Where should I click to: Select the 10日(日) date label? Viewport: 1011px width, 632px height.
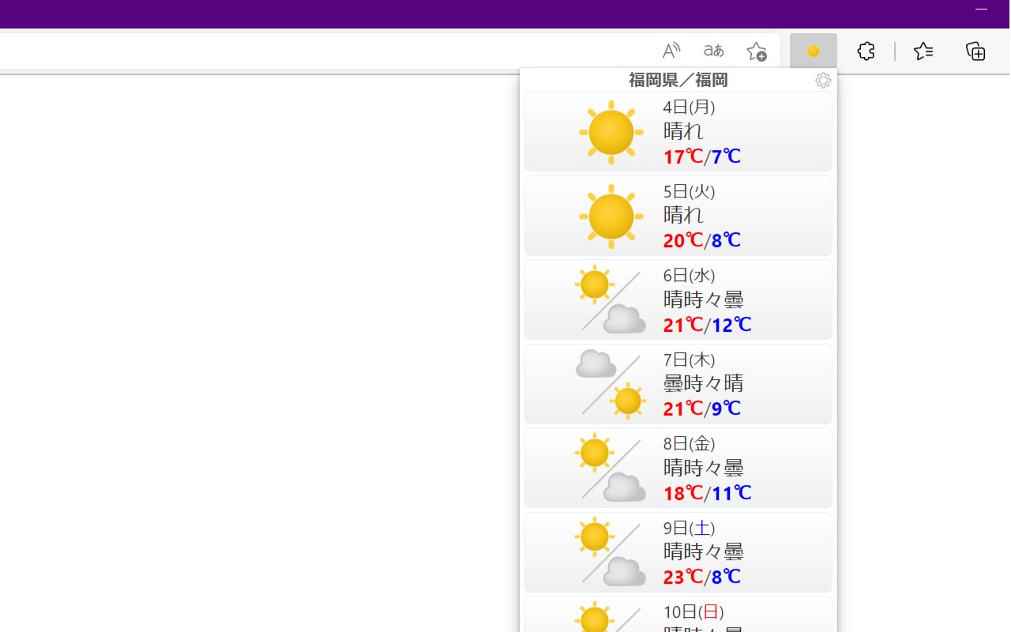(x=693, y=611)
